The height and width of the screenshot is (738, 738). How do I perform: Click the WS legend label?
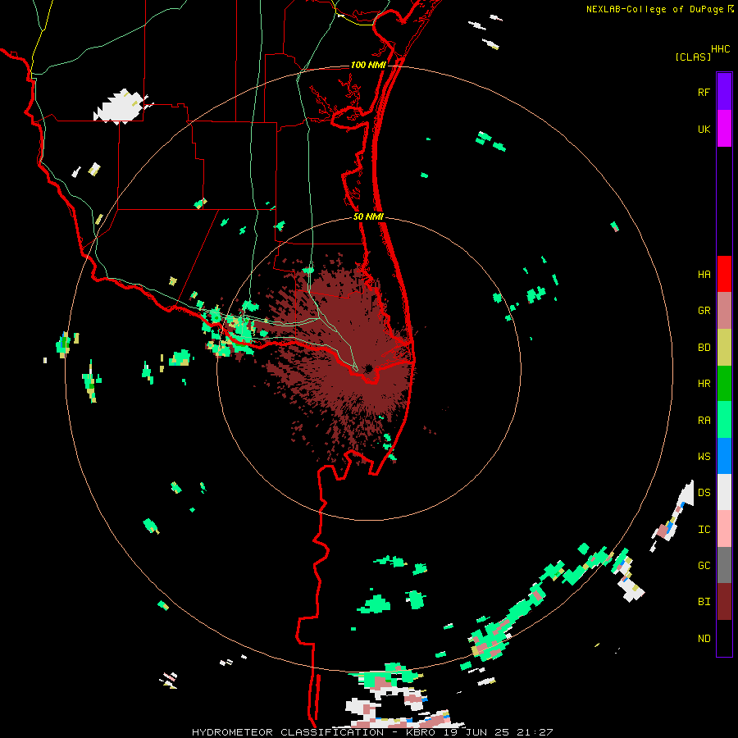tap(704, 457)
